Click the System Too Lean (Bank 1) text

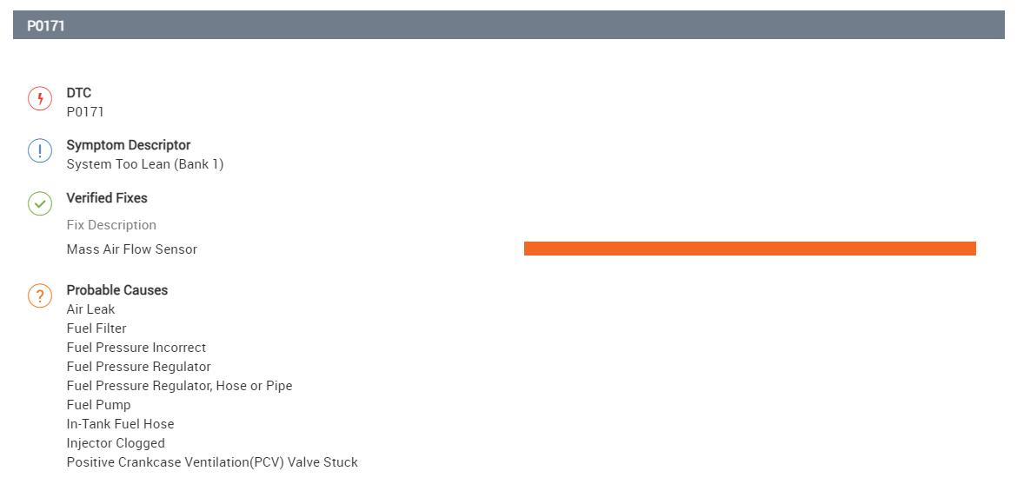(x=145, y=164)
